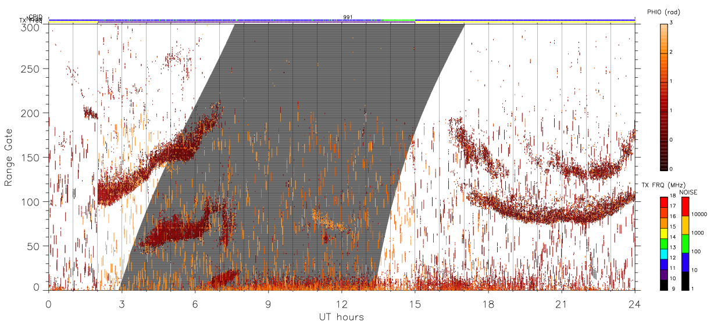
Task: Click the 300 tick on Range Gate axis
Action: point(30,27)
